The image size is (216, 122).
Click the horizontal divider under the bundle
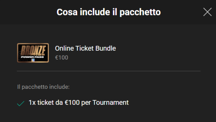click(109, 71)
